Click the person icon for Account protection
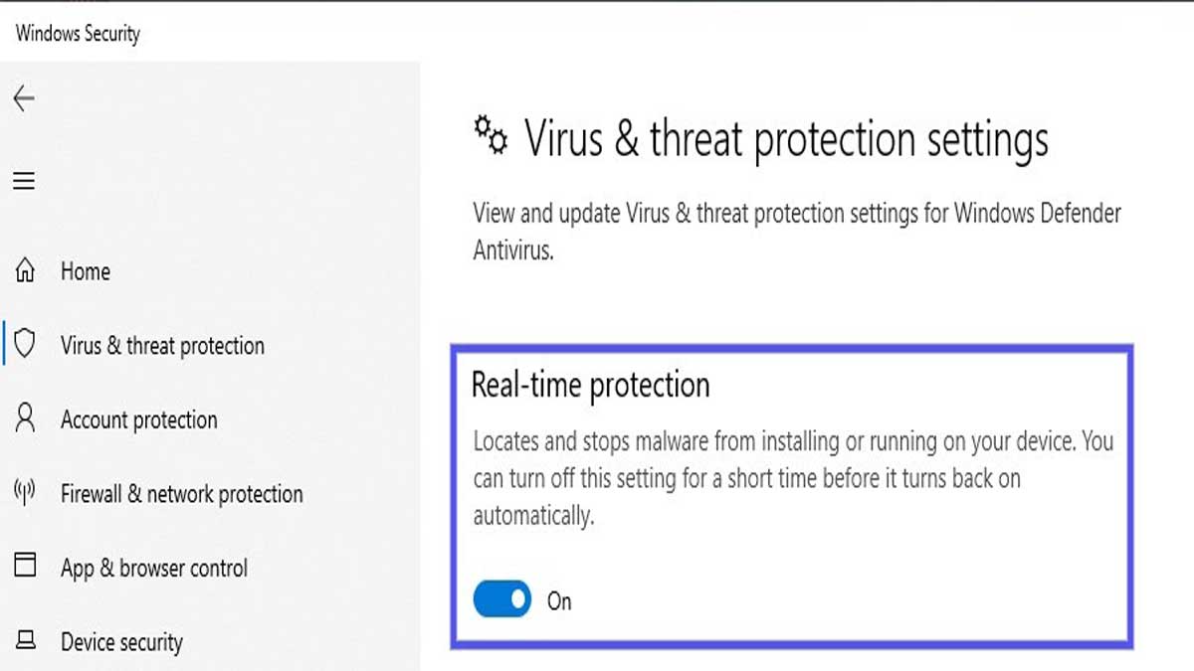 pyautogui.click(x=23, y=419)
